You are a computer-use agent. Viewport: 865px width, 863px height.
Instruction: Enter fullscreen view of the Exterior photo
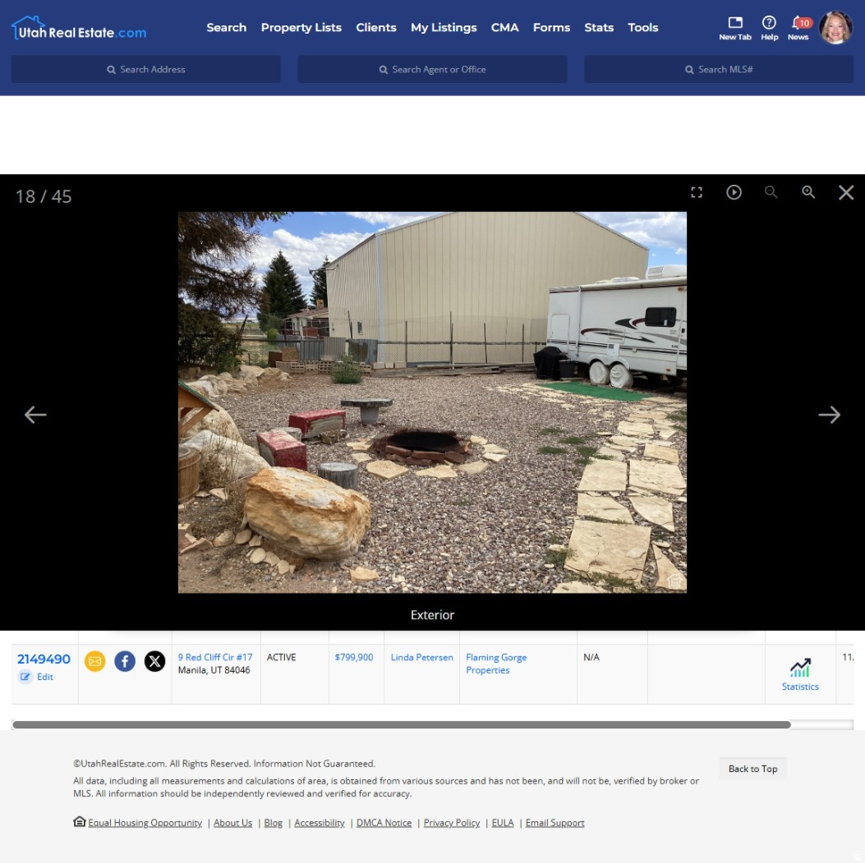(x=697, y=191)
